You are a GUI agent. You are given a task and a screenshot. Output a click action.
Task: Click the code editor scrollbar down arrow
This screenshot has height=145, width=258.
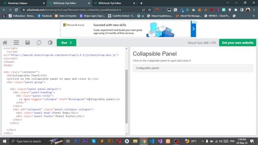126,134
